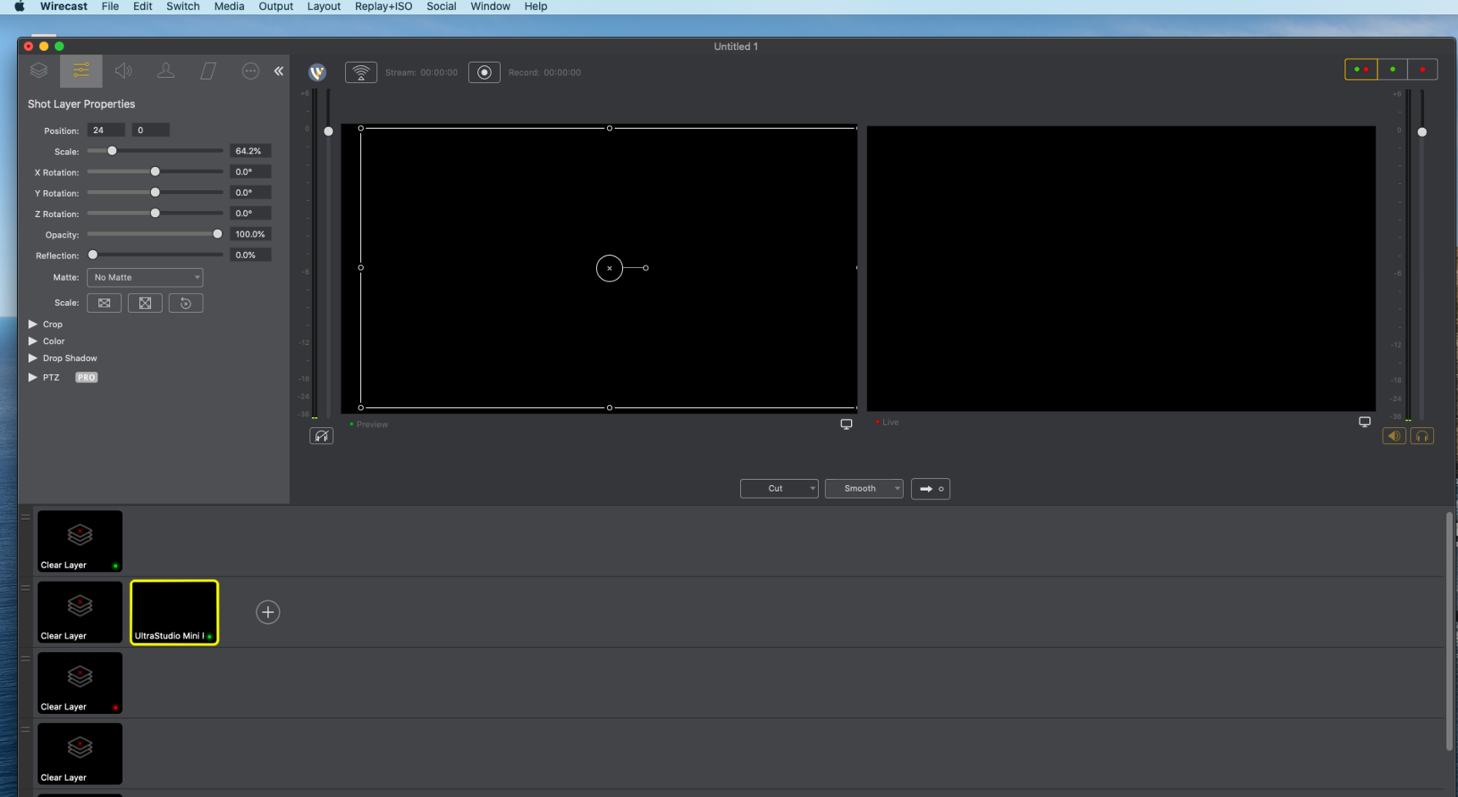Click the live audio volume fader knob
This screenshot has width=1458, height=797.
coord(1422,132)
